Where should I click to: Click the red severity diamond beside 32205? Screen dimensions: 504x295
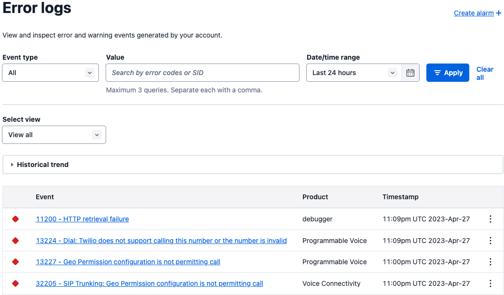click(15, 283)
